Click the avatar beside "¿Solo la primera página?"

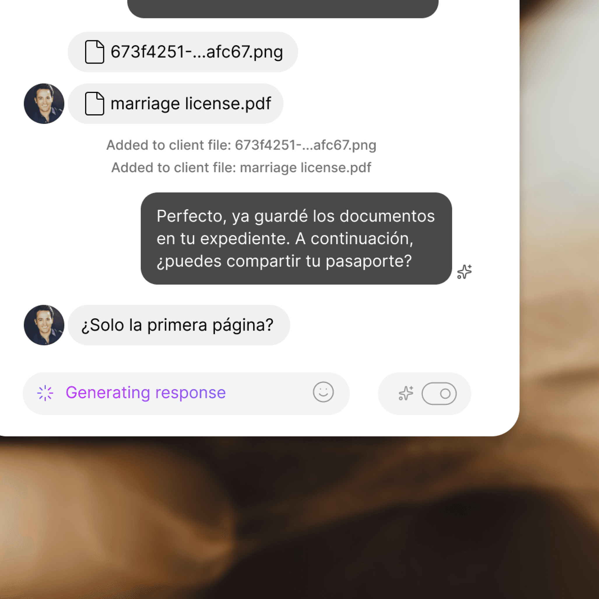coord(44,325)
